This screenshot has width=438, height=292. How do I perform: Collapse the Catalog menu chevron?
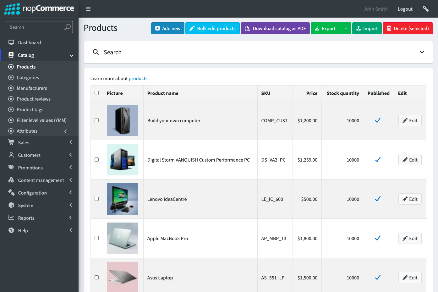click(x=72, y=55)
